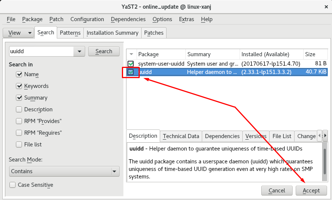
Task: Toggle the Keywords search checkbox
Action: (19, 86)
